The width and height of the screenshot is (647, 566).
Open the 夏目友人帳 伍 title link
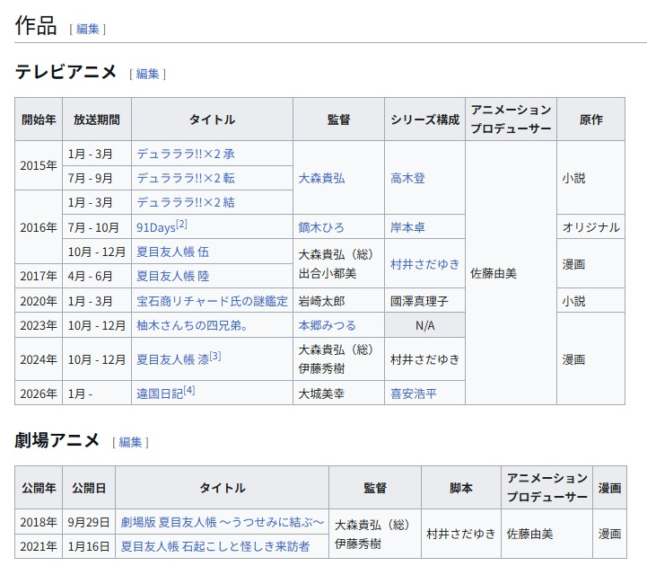tap(172, 252)
